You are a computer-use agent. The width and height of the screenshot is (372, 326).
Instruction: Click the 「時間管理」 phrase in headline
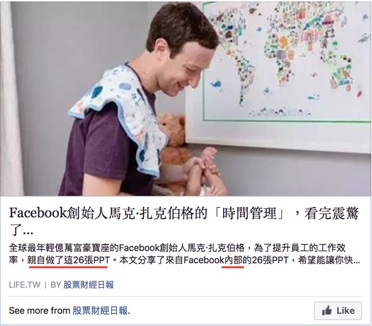tap(251, 213)
